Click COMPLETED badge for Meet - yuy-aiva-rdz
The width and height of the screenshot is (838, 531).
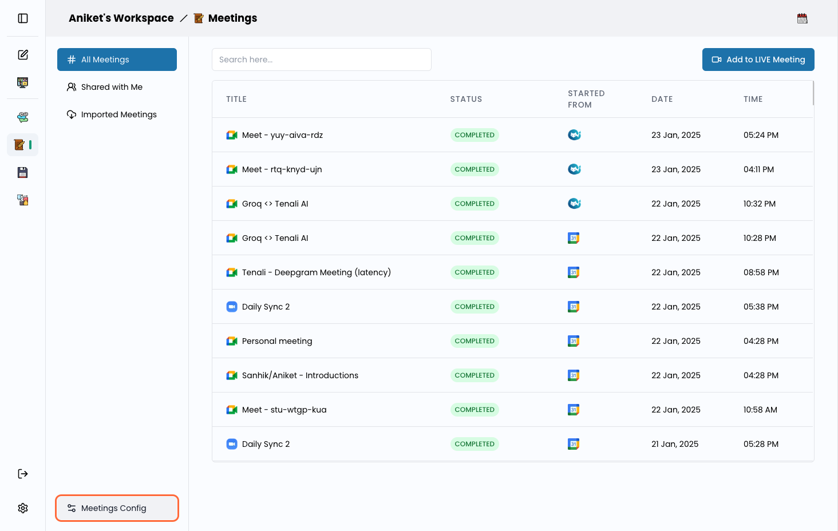pyautogui.click(x=475, y=135)
